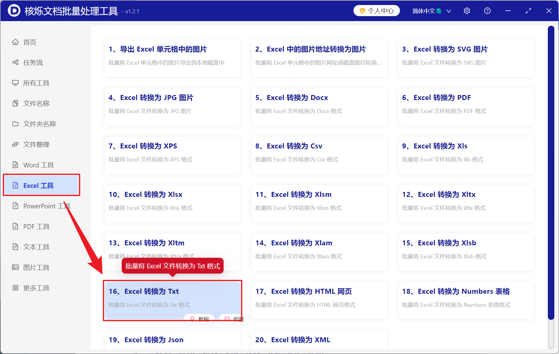Select the Word tools document icon

15,165
